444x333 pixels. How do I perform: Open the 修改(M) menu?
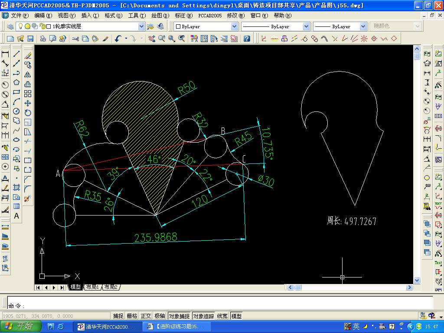click(x=235, y=16)
